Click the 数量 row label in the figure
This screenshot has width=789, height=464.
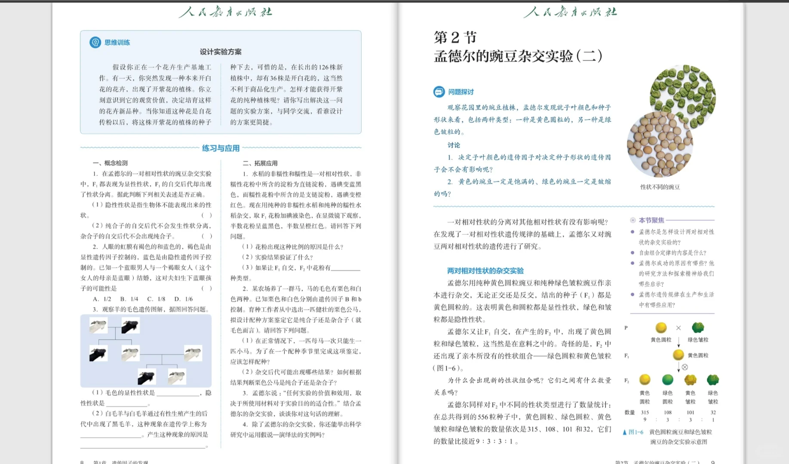[x=629, y=412]
